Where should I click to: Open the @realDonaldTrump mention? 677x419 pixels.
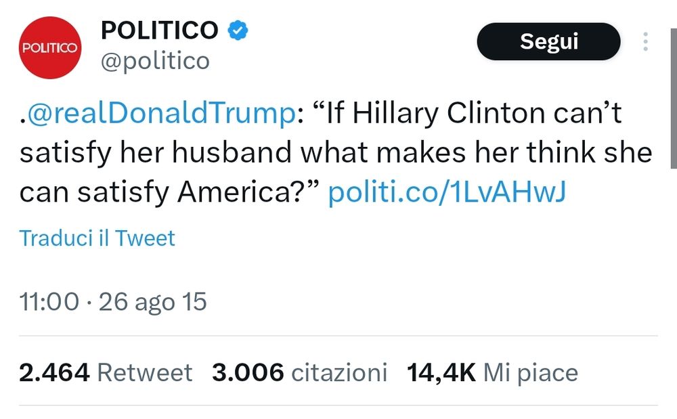point(158,114)
